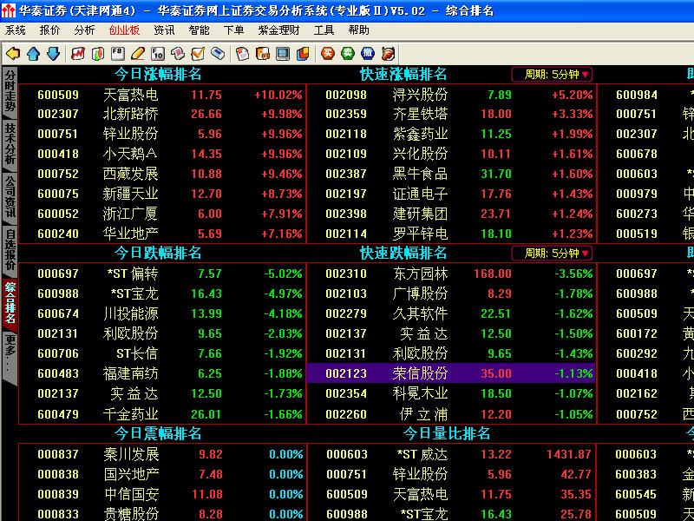Click the orange F document toolbar icon
Screen dimensions: 694x521
tap(263, 54)
